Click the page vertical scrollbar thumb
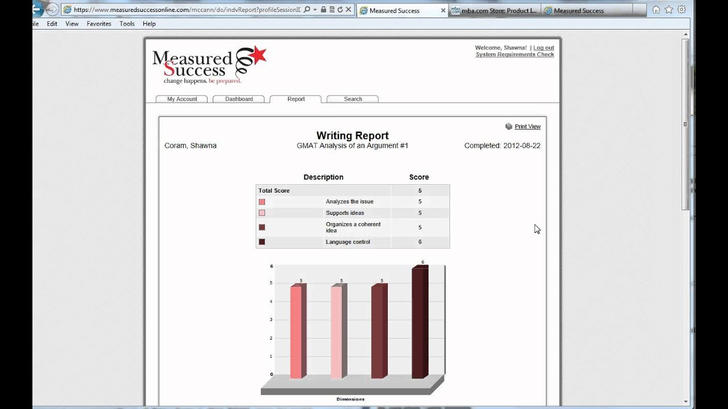Viewport: 728px width, 409px height. click(x=686, y=125)
